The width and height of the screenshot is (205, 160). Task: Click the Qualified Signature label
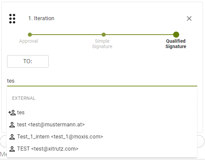point(176,44)
